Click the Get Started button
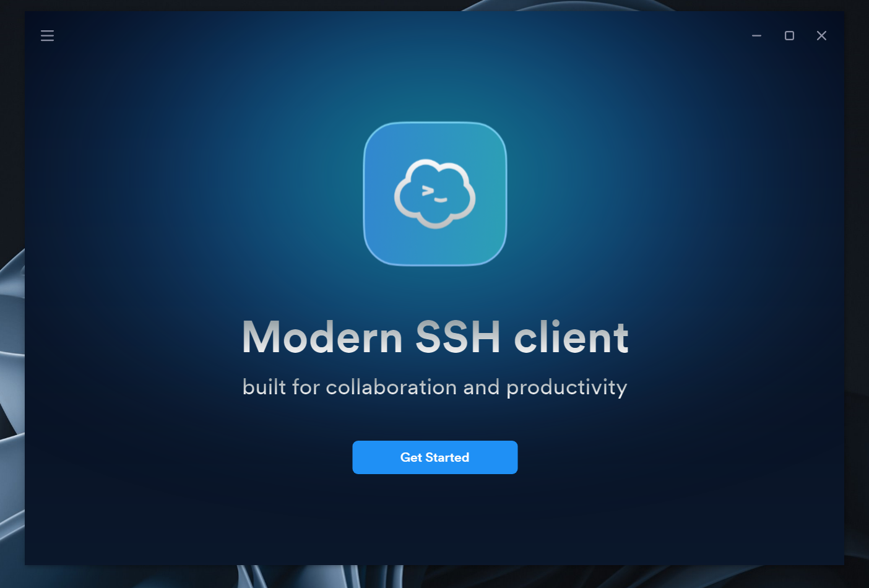 tap(435, 457)
